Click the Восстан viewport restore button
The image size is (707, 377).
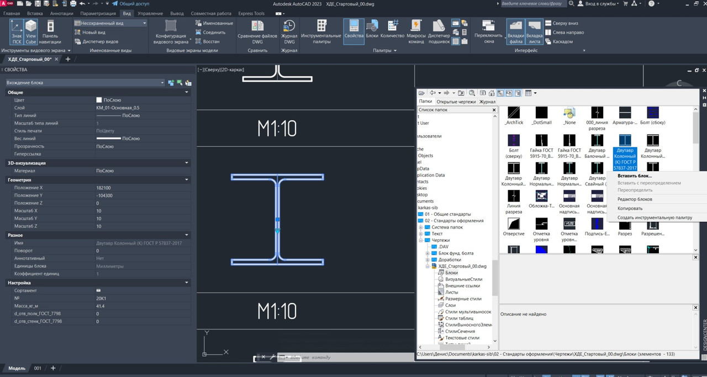click(207, 41)
